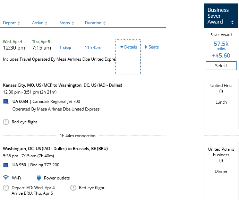Sort by Business Saver Award column
The image size is (239, 202).
pyautogui.click(x=221, y=16)
